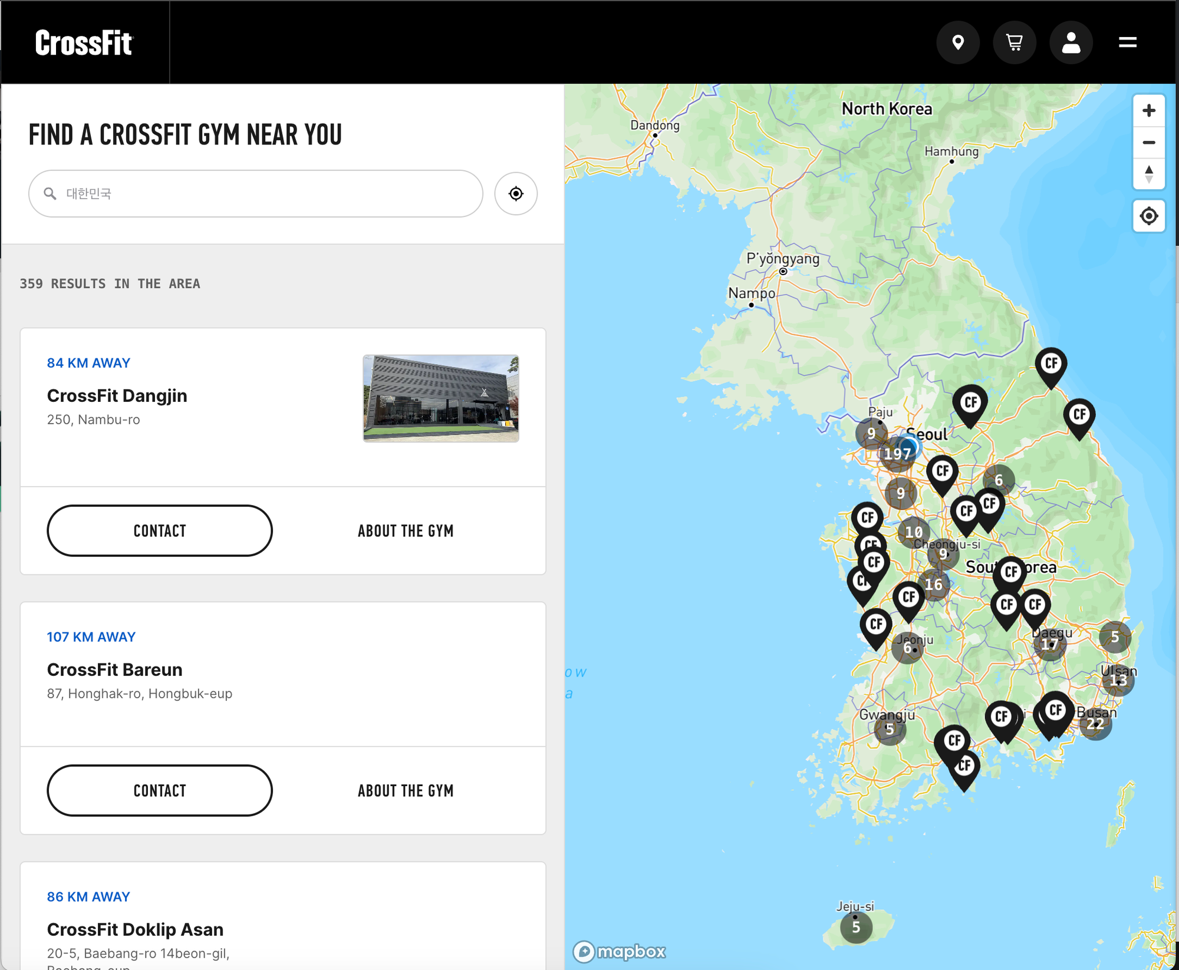Expand the 16 gym cluster on map

pyautogui.click(x=933, y=585)
